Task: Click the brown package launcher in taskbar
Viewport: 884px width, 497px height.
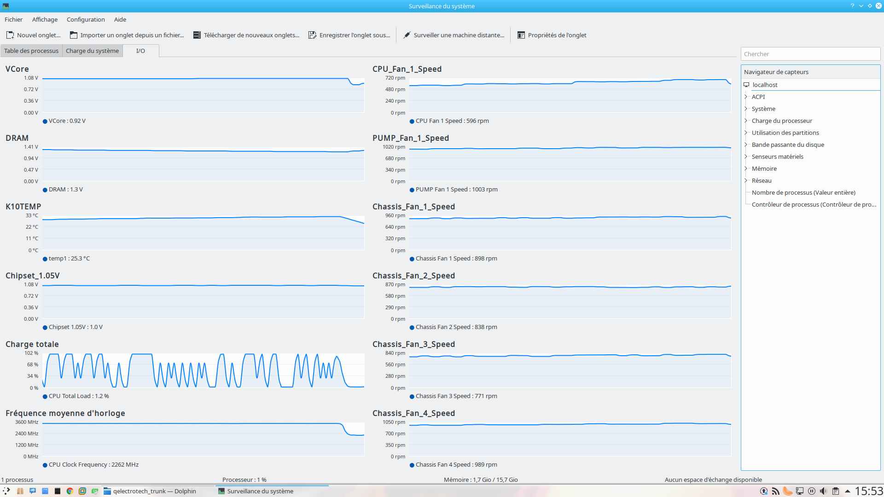Action: pyautogui.click(x=20, y=491)
